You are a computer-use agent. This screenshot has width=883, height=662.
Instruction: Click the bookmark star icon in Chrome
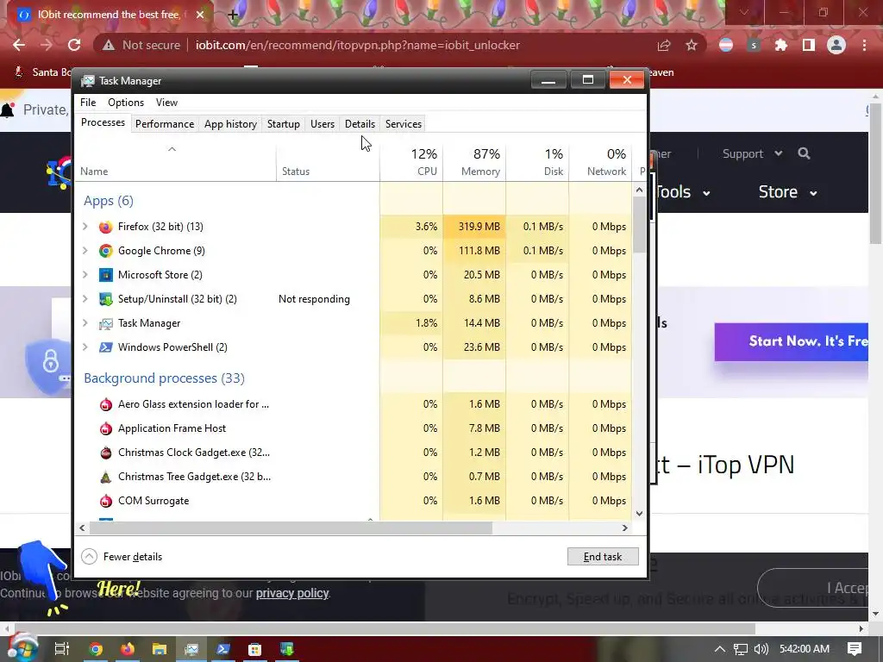coord(692,45)
